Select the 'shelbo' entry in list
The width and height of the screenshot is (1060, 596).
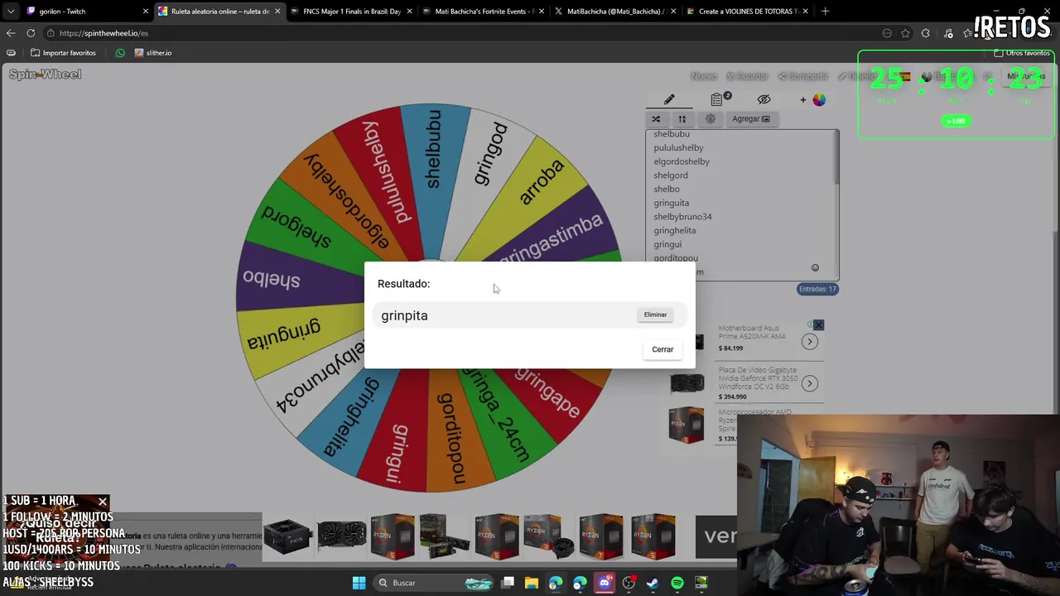pyautogui.click(x=667, y=189)
